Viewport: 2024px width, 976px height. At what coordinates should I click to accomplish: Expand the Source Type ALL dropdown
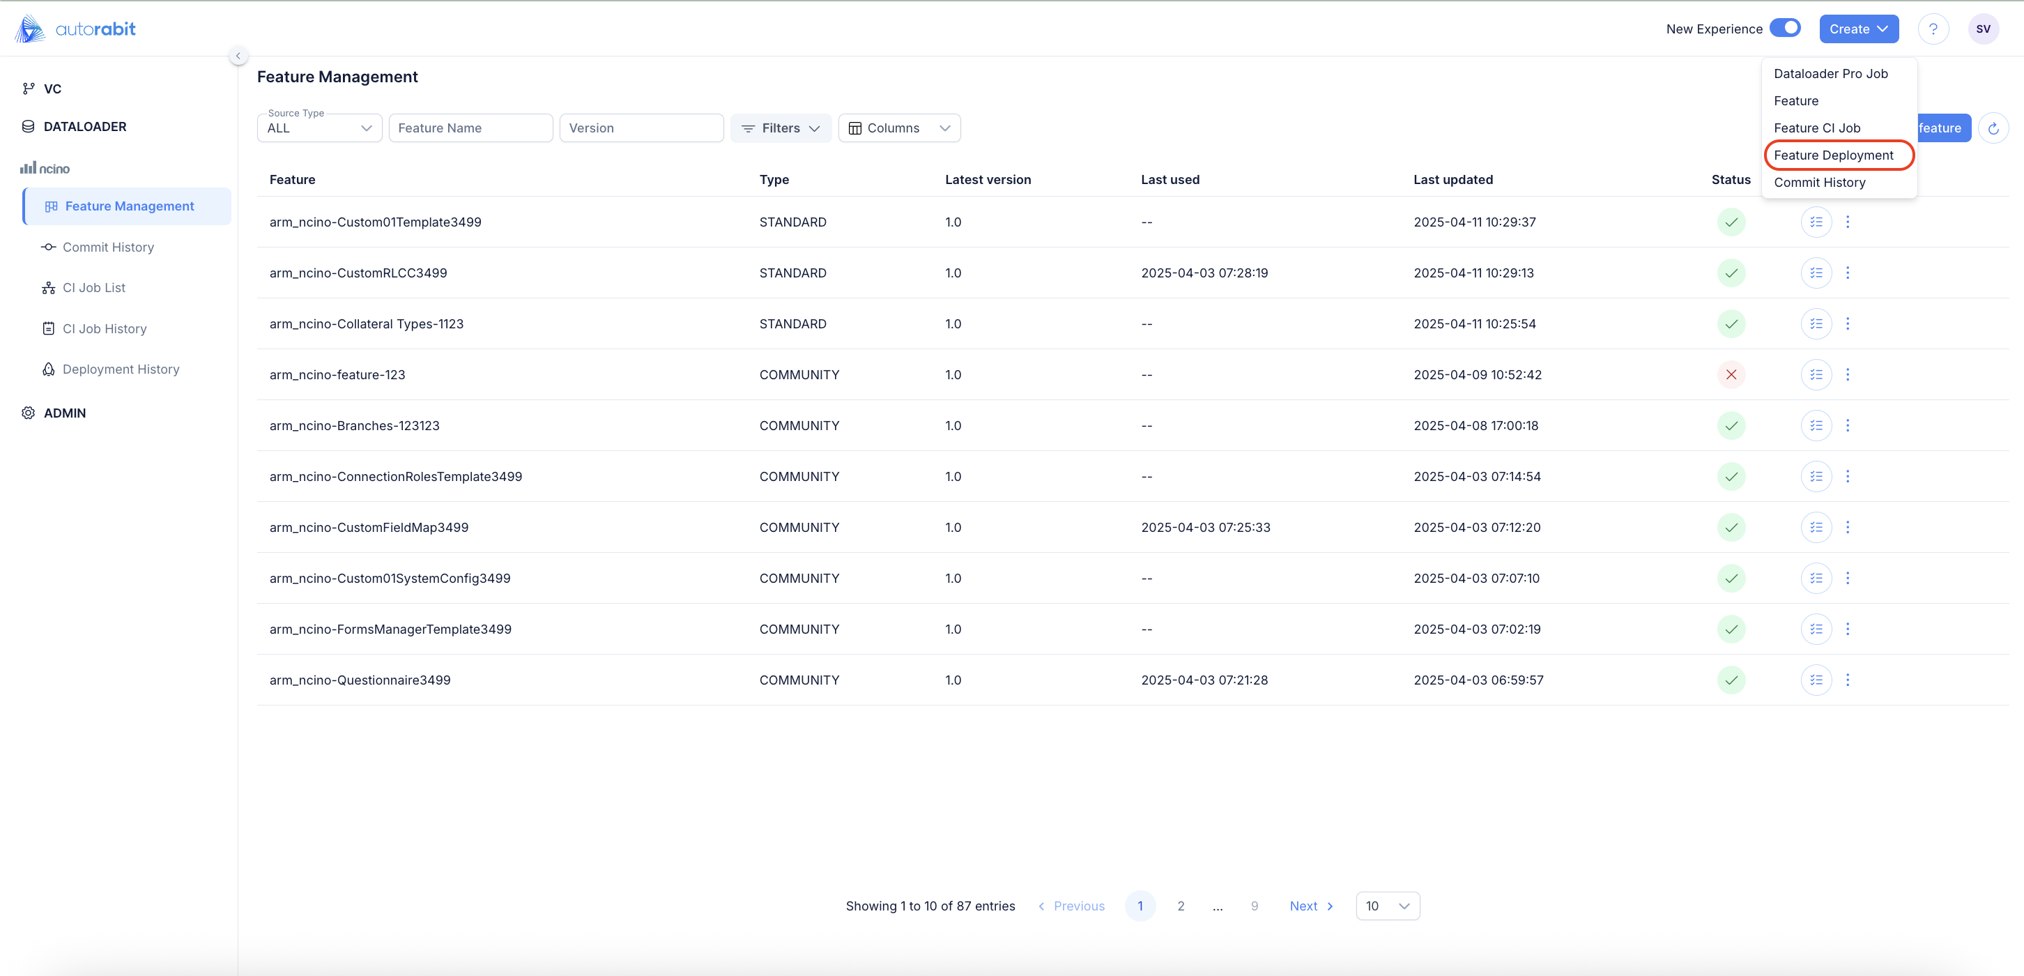(x=319, y=128)
